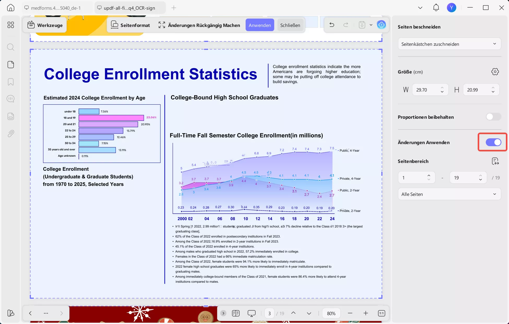This screenshot has height=324, width=509.
Task: Open the UPDF AI assistant icon
Action: click(381, 25)
